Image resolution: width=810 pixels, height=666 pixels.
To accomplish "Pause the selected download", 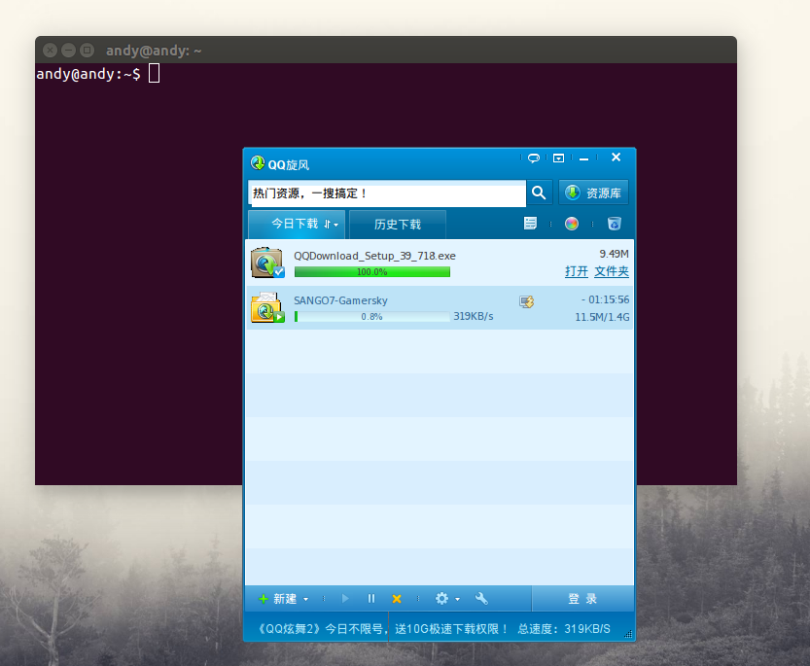I will click(370, 598).
